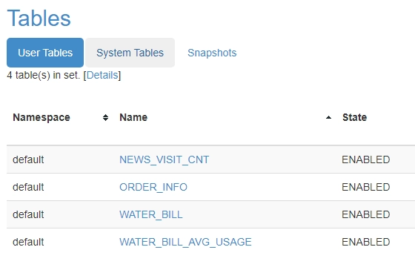415x270 pixels.
Task: Open the WATER_BILL table link
Action: point(151,214)
